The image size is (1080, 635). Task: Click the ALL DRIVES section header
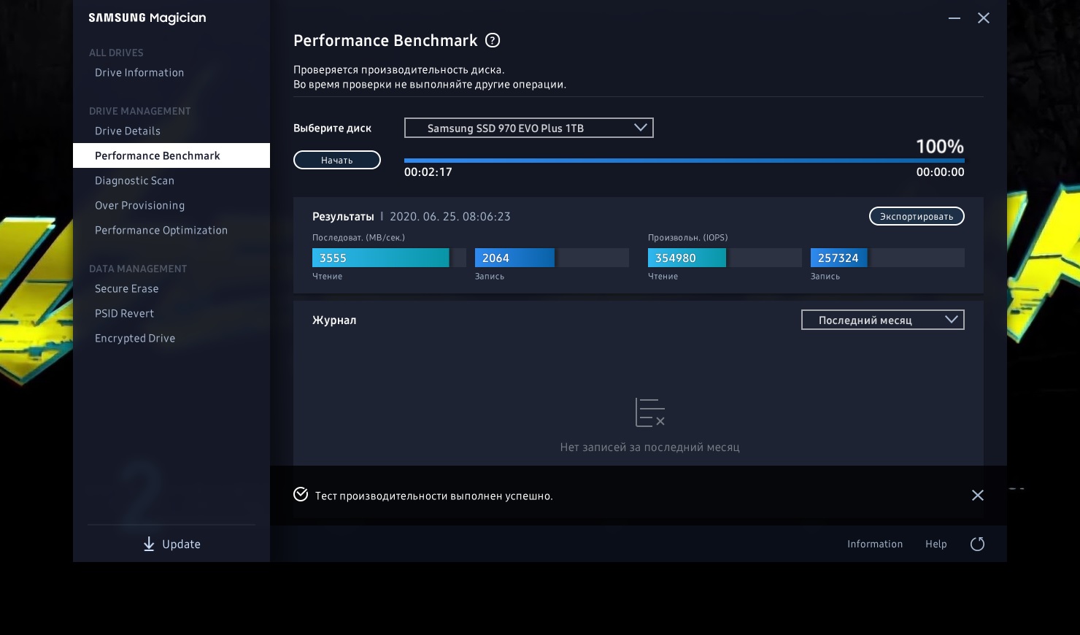116,53
